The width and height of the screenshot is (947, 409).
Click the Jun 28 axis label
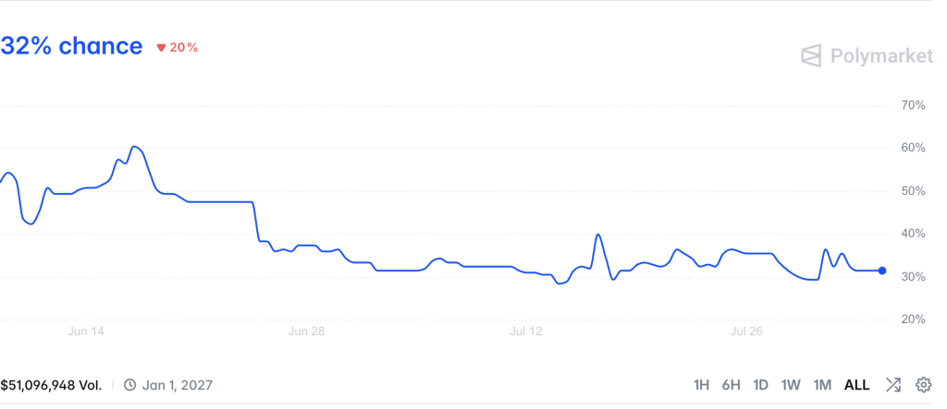[x=307, y=331]
